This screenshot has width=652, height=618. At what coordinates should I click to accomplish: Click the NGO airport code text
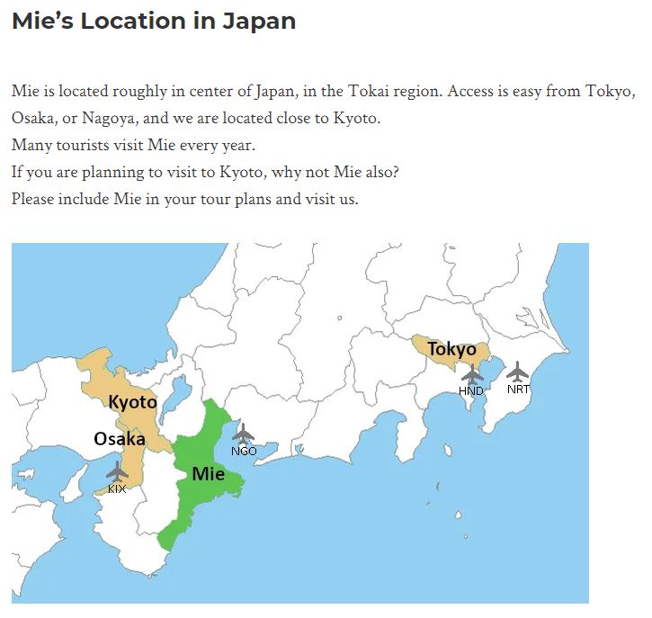244,452
